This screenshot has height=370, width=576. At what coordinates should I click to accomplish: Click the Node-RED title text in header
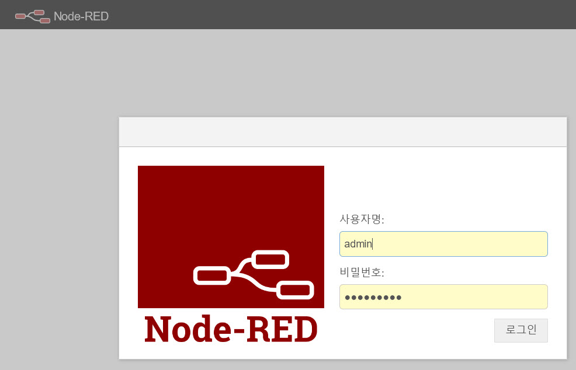click(81, 16)
